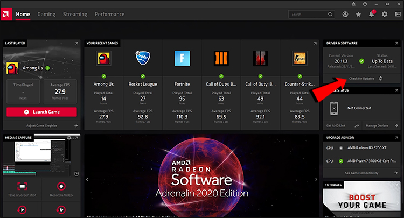Viewport: 404px width, 218px height.
Task: Open Adjust Game Graphics link
Action: click(x=41, y=125)
